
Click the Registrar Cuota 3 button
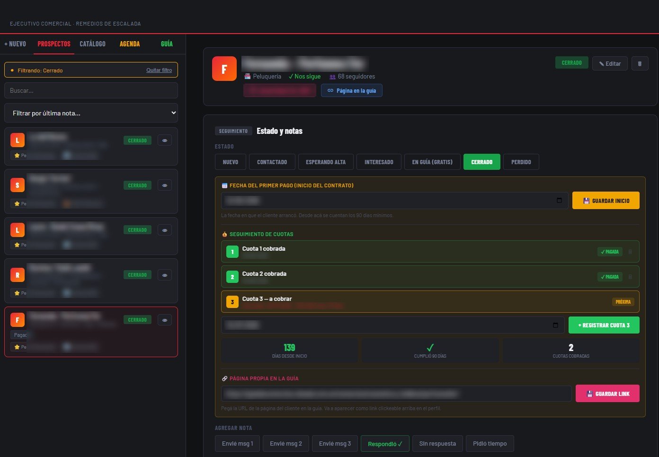[604, 325]
